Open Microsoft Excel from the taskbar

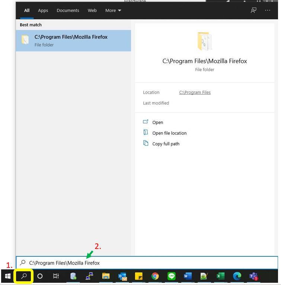(x=221, y=276)
